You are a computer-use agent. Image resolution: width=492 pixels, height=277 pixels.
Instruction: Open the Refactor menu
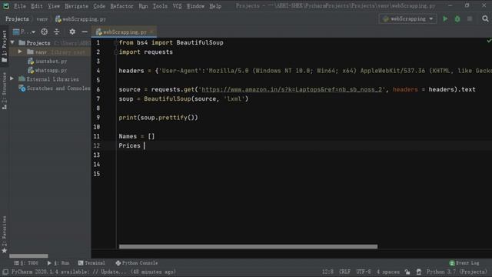click(x=121, y=6)
